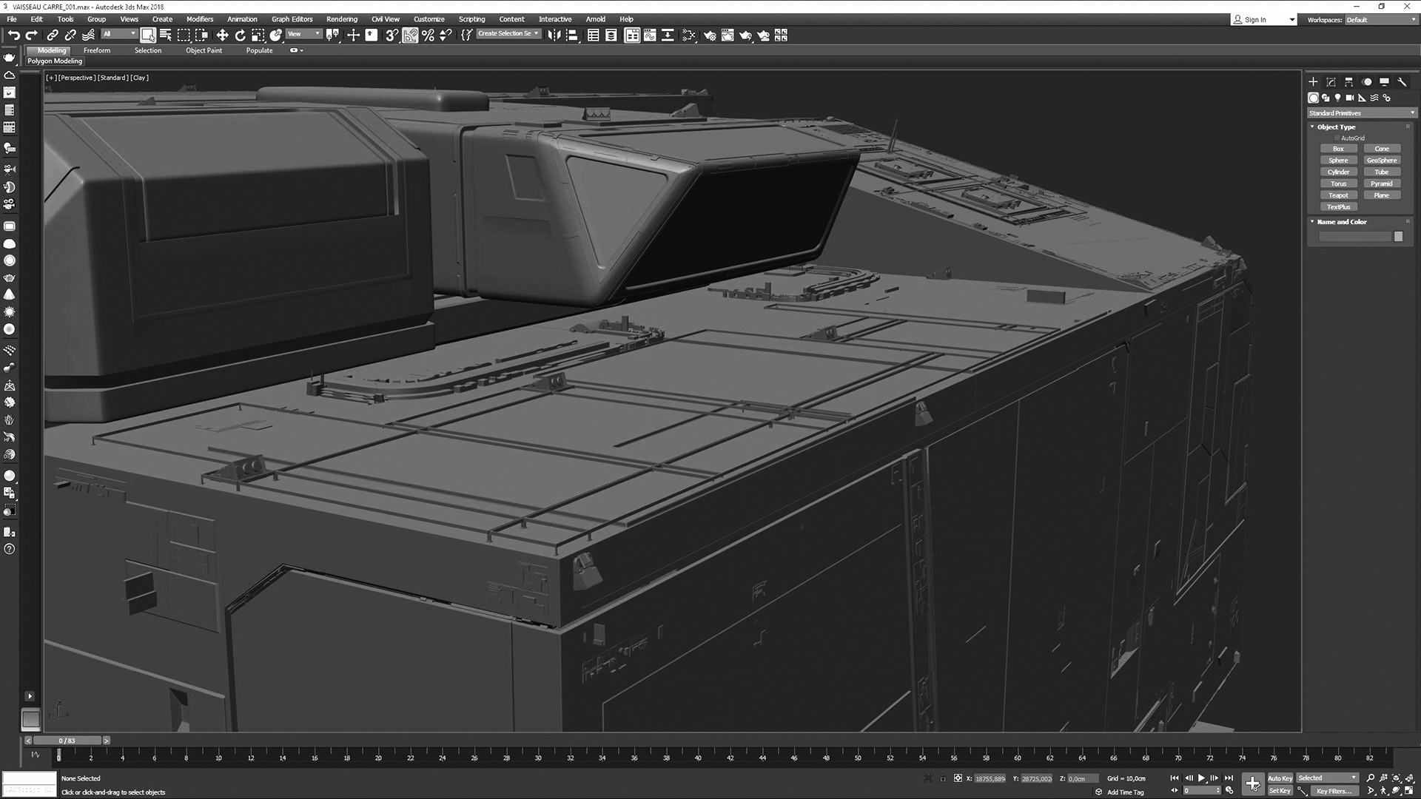This screenshot has height=799, width=1421.
Task: Select the Rotate transform tool
Action: 240,35
